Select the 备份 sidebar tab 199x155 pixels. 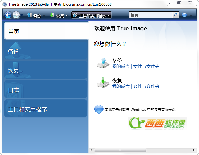[x=46, y=50]
